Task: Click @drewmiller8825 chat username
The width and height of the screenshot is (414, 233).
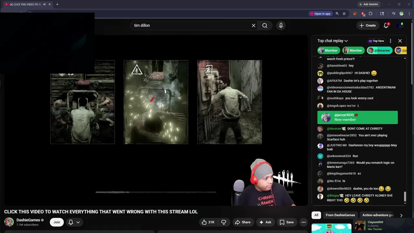Action: point(339,189)
